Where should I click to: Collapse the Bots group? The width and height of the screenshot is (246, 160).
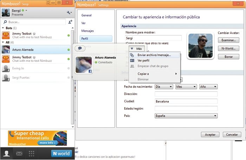[3, 28]
